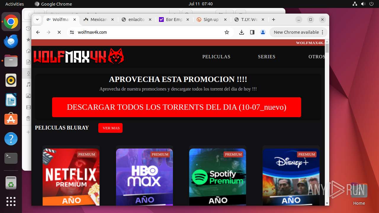Go forward with Chrome forward arrow
The height and width of the screenshot is (213, 379).
(49, 32)
